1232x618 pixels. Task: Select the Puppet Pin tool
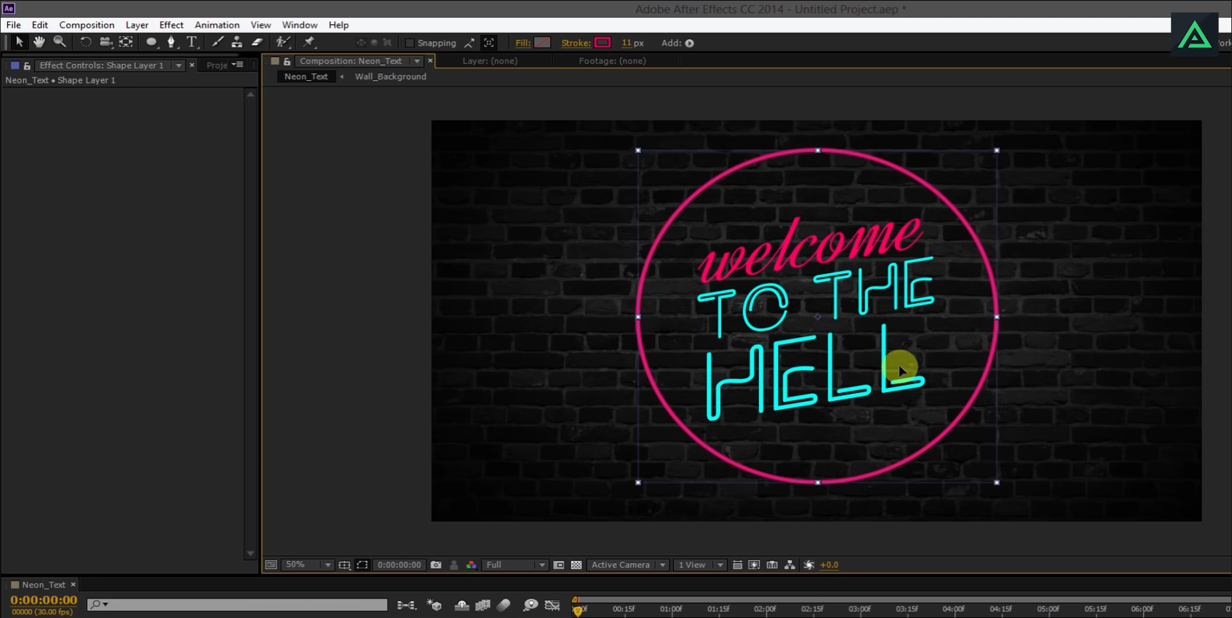click(x=309, y=42)
